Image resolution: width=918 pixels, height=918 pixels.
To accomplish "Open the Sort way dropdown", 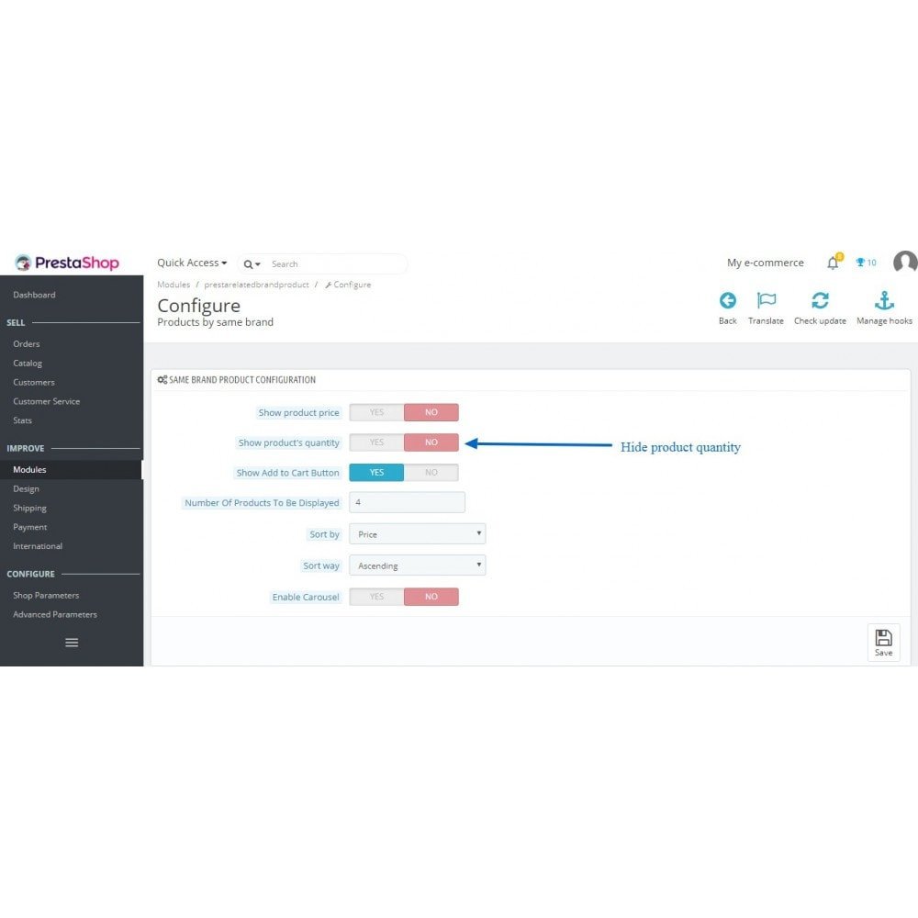I will pyautogui.click(x=417, y=565).
